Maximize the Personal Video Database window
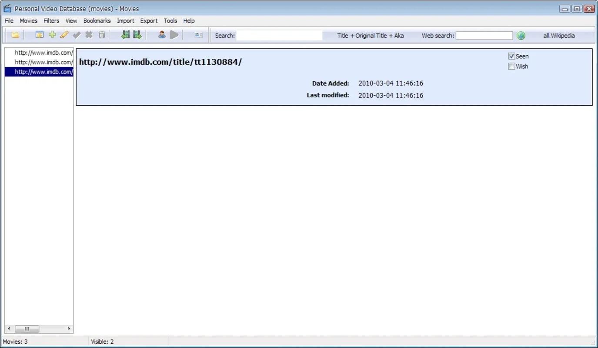The image size is (598, 348). (577, 8)
